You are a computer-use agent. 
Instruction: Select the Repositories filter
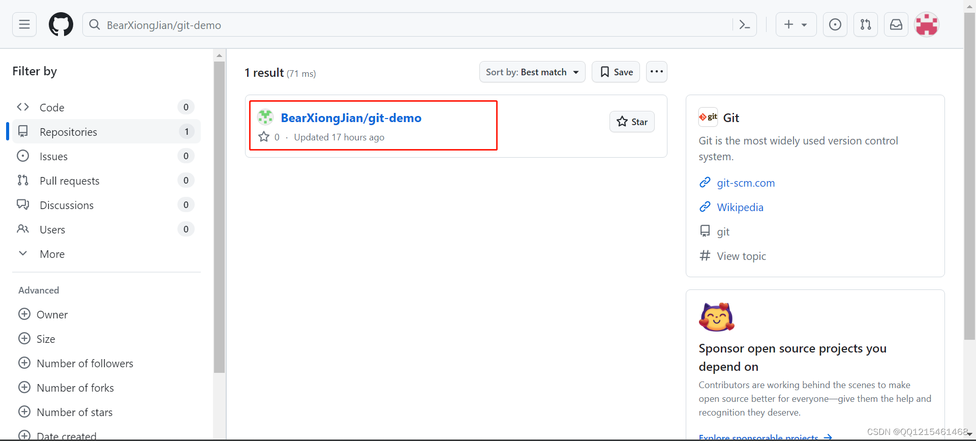[x=106, y=132]
